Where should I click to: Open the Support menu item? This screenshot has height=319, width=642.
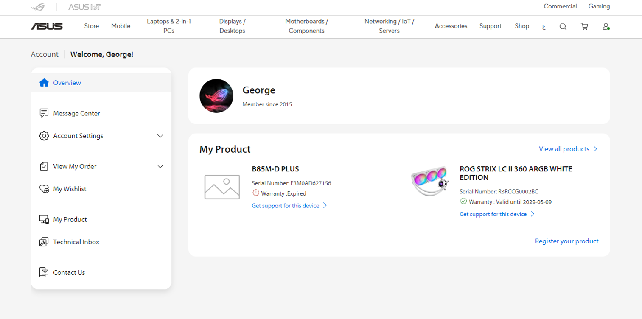point(491,26)
